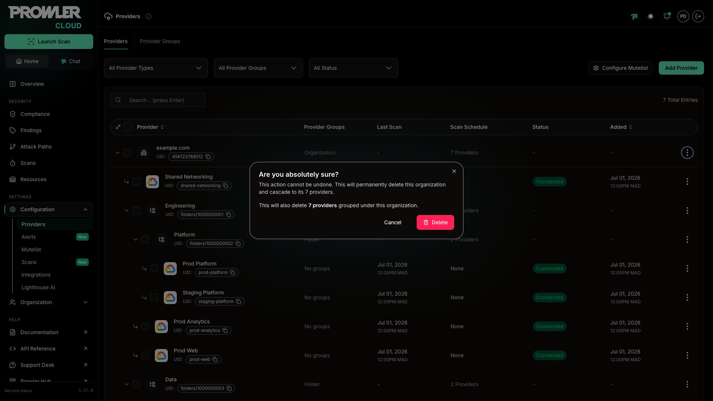The image size is (713, 401).
Task: Open Configure Mutelist
Action: (621, 68)
